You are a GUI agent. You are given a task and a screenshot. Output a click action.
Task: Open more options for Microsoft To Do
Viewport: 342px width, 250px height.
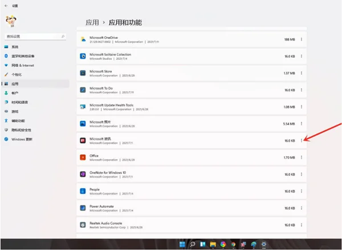302,90
